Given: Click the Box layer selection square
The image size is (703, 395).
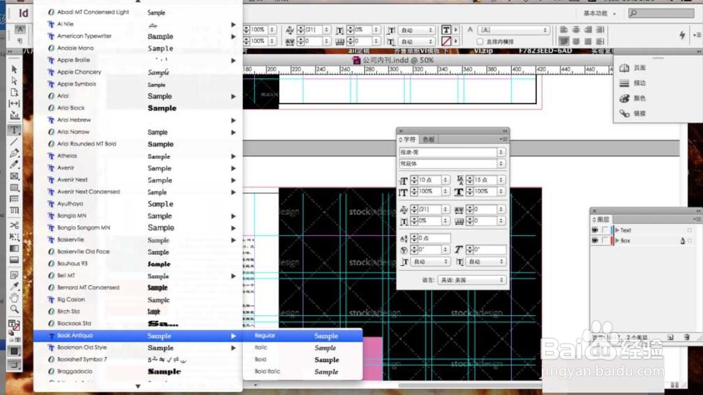Looking at the screenshot, I should pos(690,241).
